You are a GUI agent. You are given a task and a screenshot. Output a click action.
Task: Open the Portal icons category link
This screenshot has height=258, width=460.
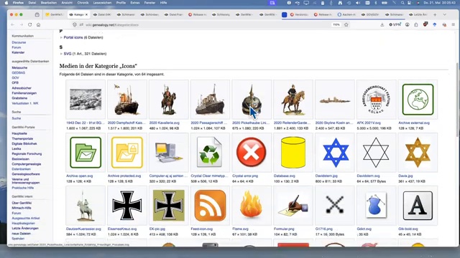[73, 37]
